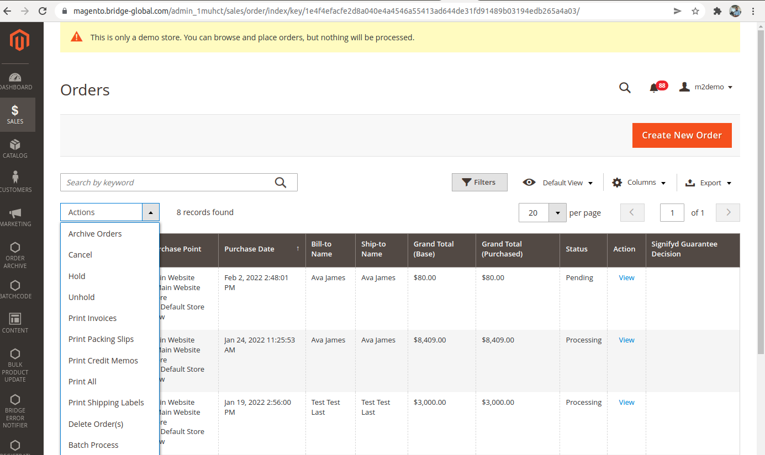The height and width of the screenshot is (455, 765).
Task: Click the notifications bell icon
Action: click(x=654, y=88)
